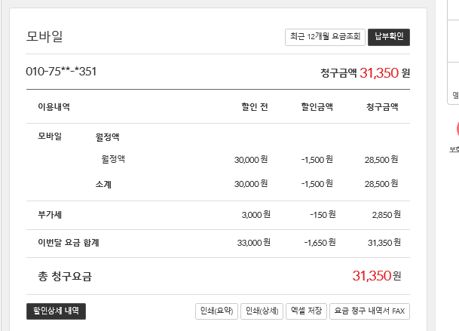The height and width of the screenshot is (331, 459).
Task: Click the red 31,350 amount beside the phone number
Action: pyautogui.click(x=379, y=73)
